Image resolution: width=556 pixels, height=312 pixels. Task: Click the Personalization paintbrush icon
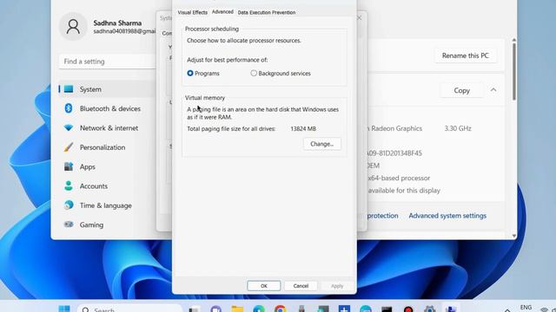[x=69, y=147]
